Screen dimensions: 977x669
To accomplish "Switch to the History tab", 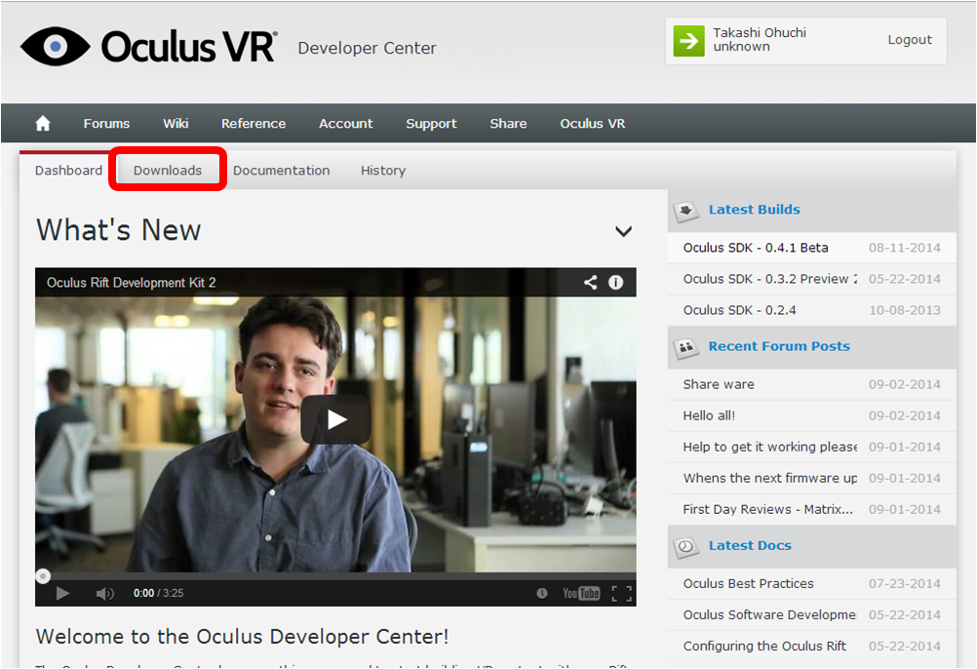I will 383,171.
